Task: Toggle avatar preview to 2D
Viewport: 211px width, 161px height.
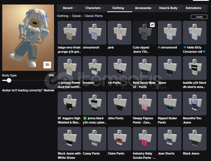Action: 47,65
